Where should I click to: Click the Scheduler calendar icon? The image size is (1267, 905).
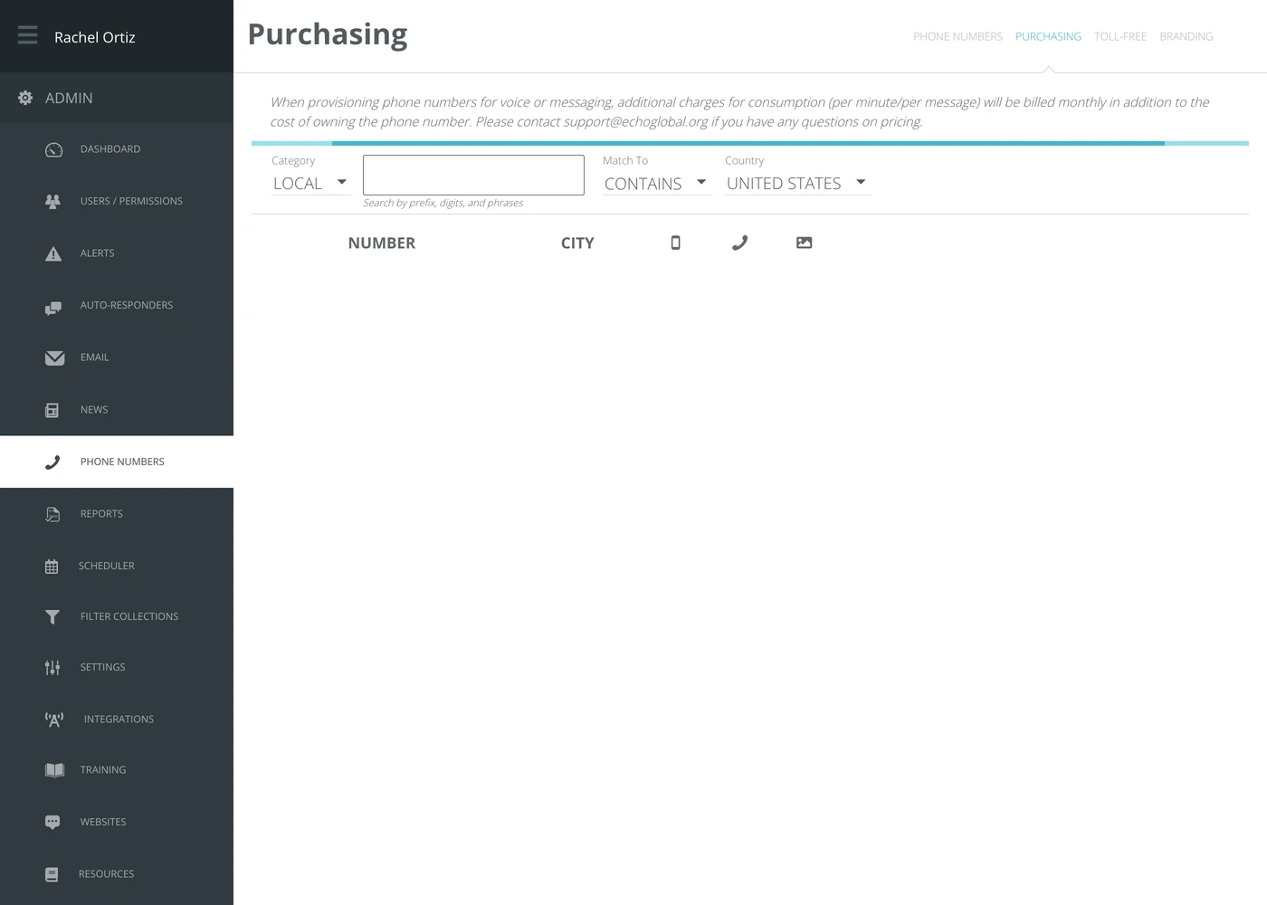pyautogui.click(x=52, y=567)
